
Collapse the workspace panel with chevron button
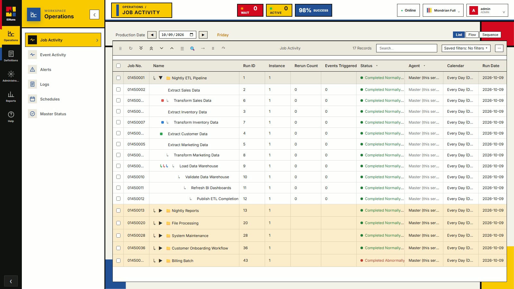94,14
